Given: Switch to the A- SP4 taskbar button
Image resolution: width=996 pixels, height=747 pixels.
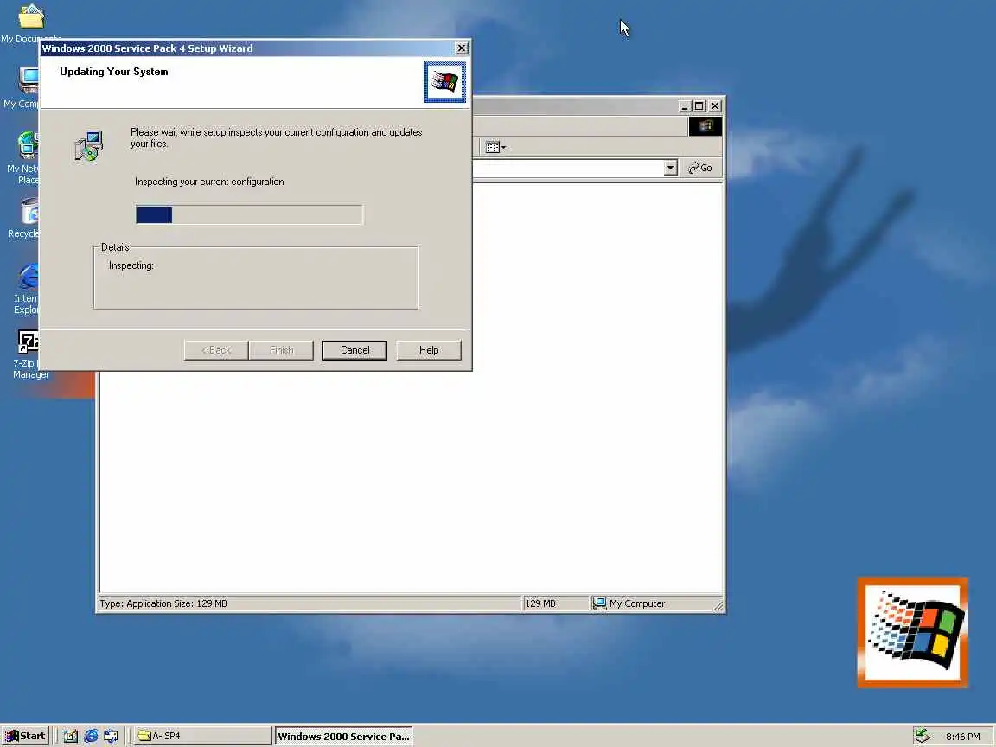Looking at the screenshot, I should pyautogui.click(x=203, y=736).
